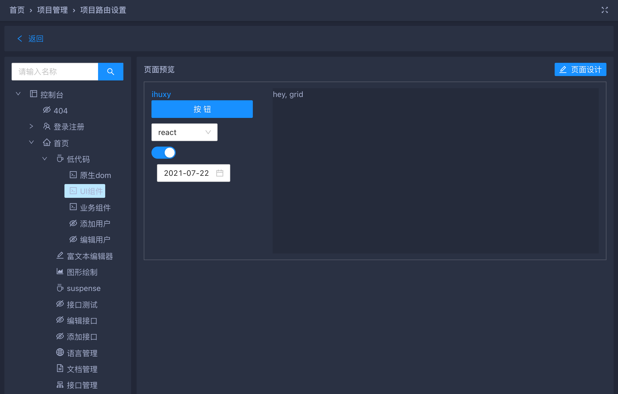The width and height of the screenshot is (618, 394).
Task: Click the chart icon beside 图形绘制
Action: tap(60, 271)
